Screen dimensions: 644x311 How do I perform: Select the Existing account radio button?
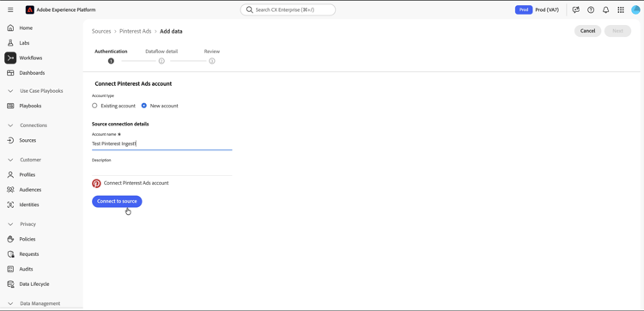tap(94, 106)
